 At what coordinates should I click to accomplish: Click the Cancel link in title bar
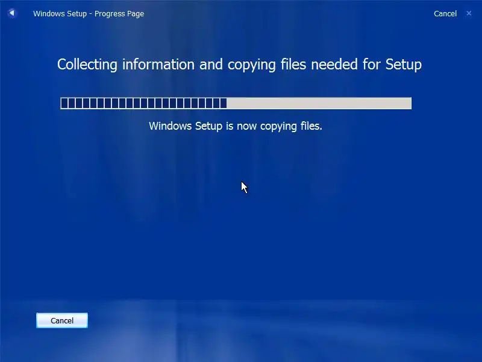445,13
